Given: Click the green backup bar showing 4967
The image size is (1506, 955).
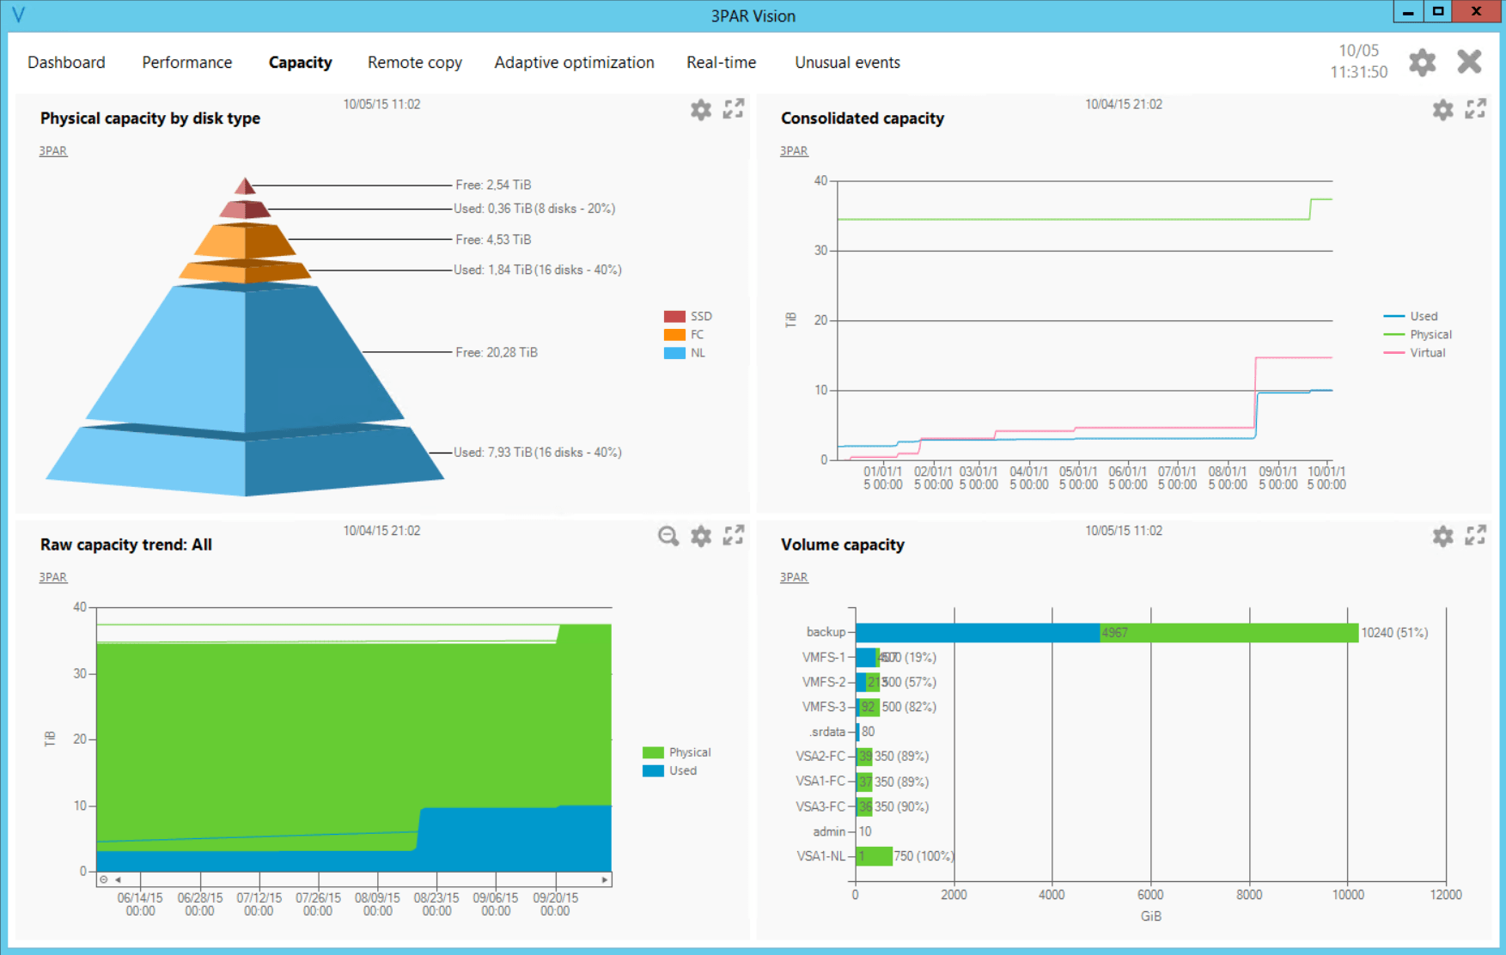Looking at the screenshot, I should click(x=1229, y=633).
